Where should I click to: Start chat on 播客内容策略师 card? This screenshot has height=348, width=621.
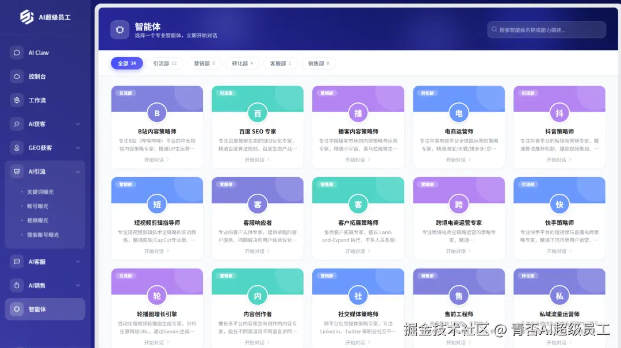coord(358,160)
